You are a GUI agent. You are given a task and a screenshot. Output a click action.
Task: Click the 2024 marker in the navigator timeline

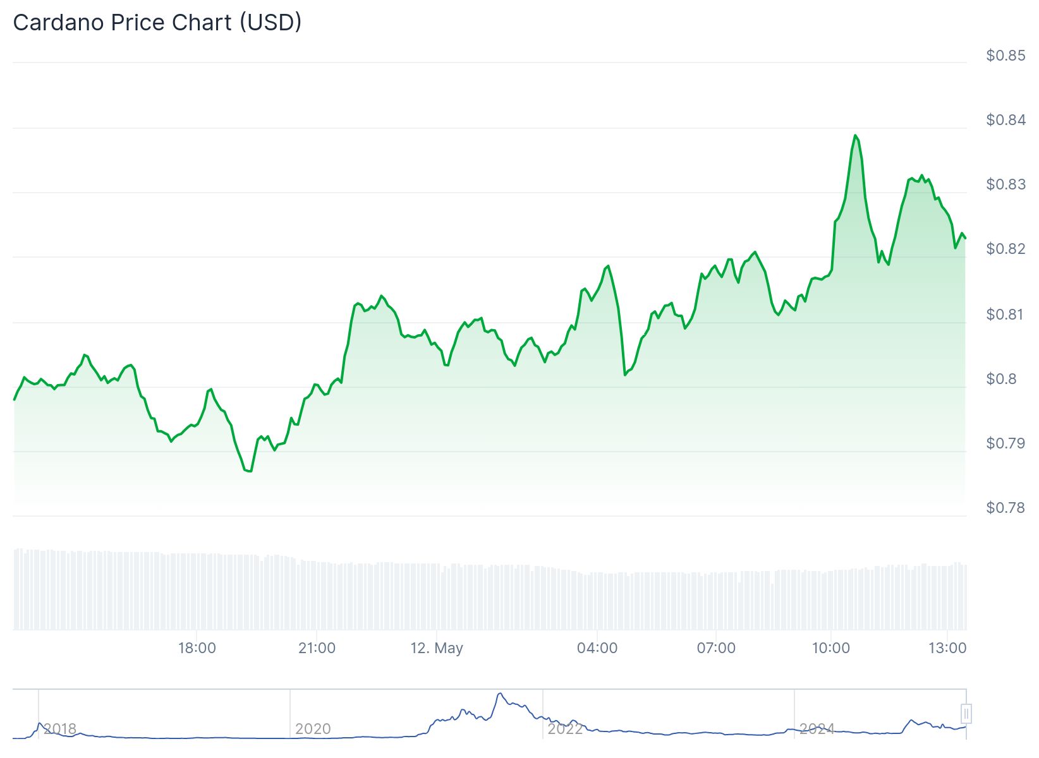pyautogui.click(x=817, y=729)
